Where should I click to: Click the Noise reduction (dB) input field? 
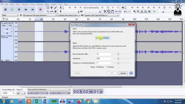coord(103,54)
